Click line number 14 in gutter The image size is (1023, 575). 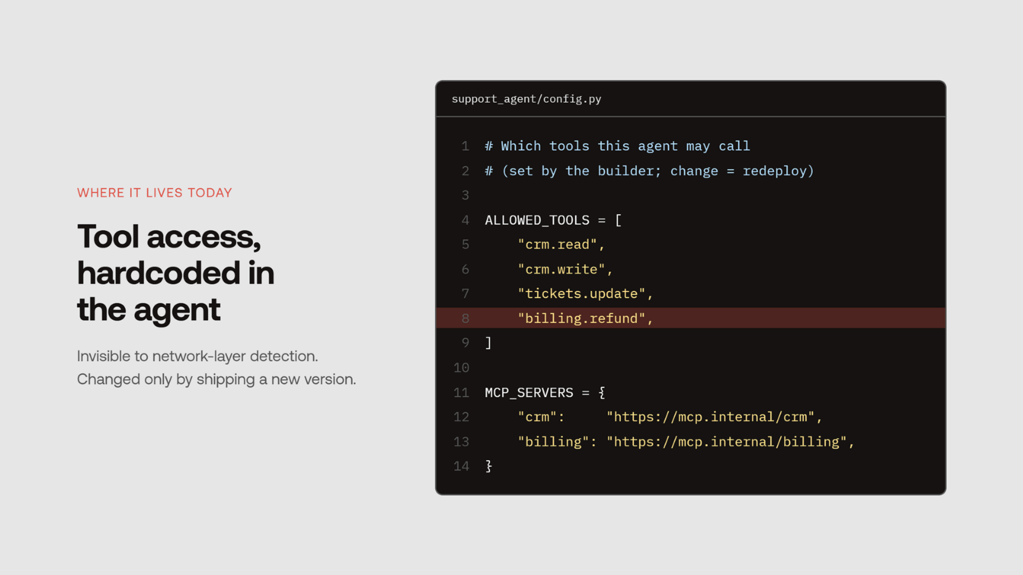pos(461,466)
